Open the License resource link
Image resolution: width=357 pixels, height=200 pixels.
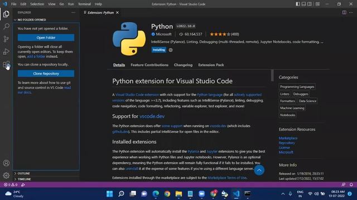point(284,148)
